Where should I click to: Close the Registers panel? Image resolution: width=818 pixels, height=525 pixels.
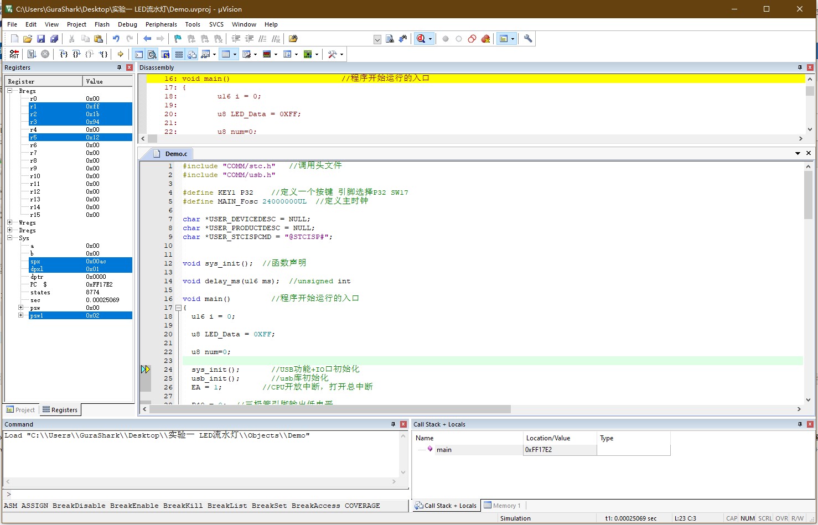tap(130, 67)
